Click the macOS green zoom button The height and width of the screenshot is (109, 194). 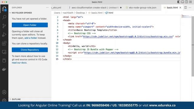[x=6, y=2]
